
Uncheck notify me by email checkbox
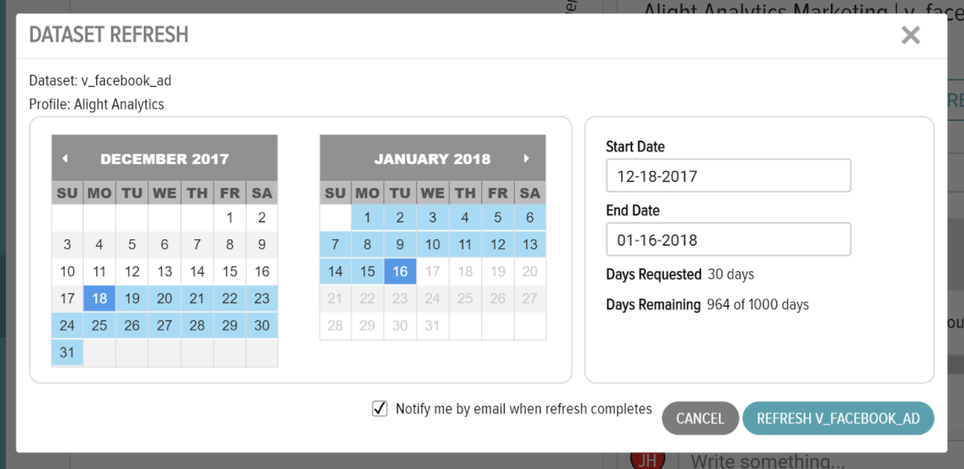pyautogui.click(x=379, y=409)
